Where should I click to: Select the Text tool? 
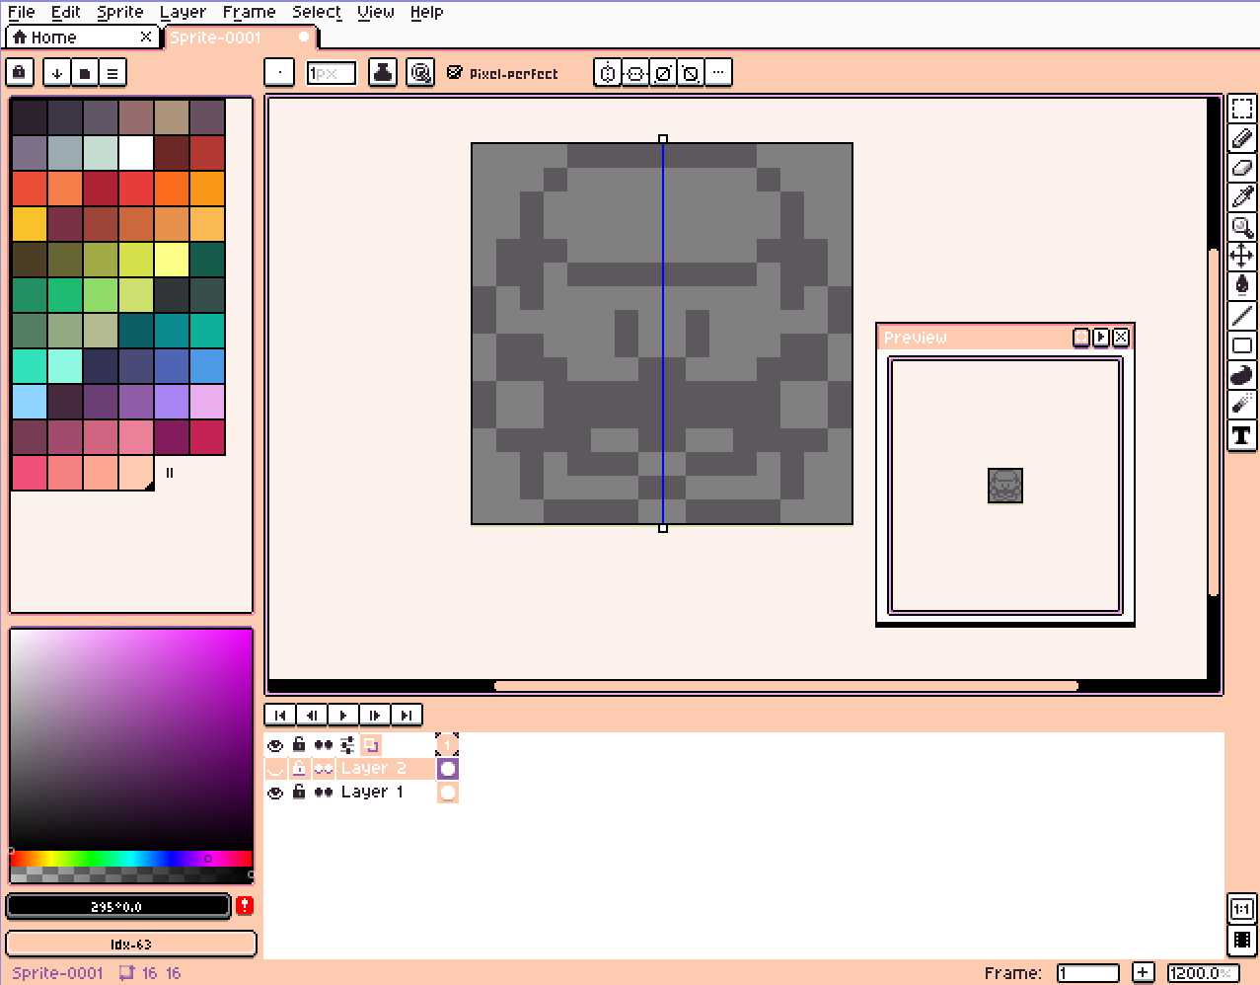tap(1242, 435)
